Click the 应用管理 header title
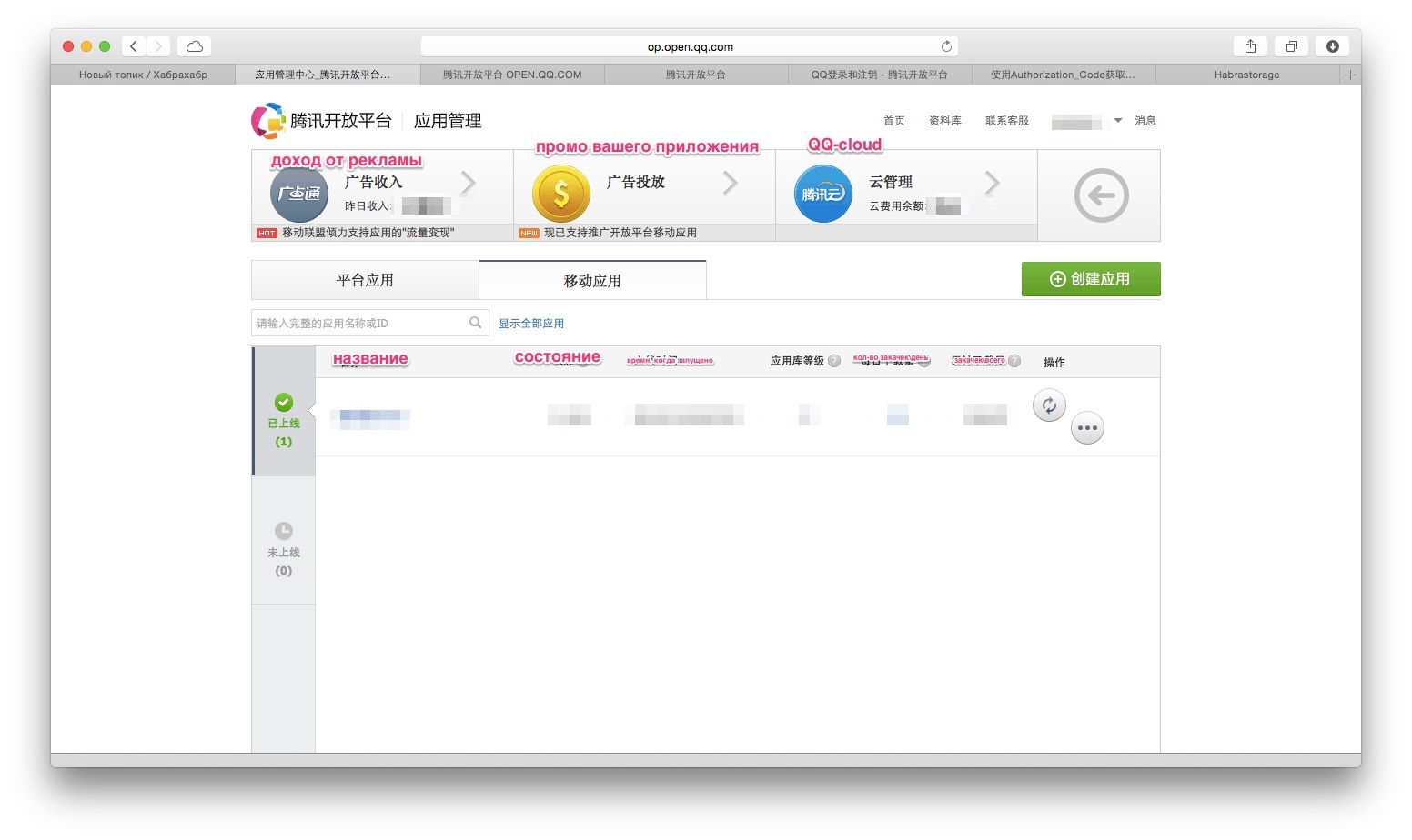 pyautogui.click(x=448, y=121)
